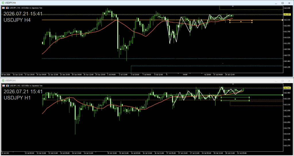Click time label '22 Jun 12:00' in H4 chart

tap(53, 74)
